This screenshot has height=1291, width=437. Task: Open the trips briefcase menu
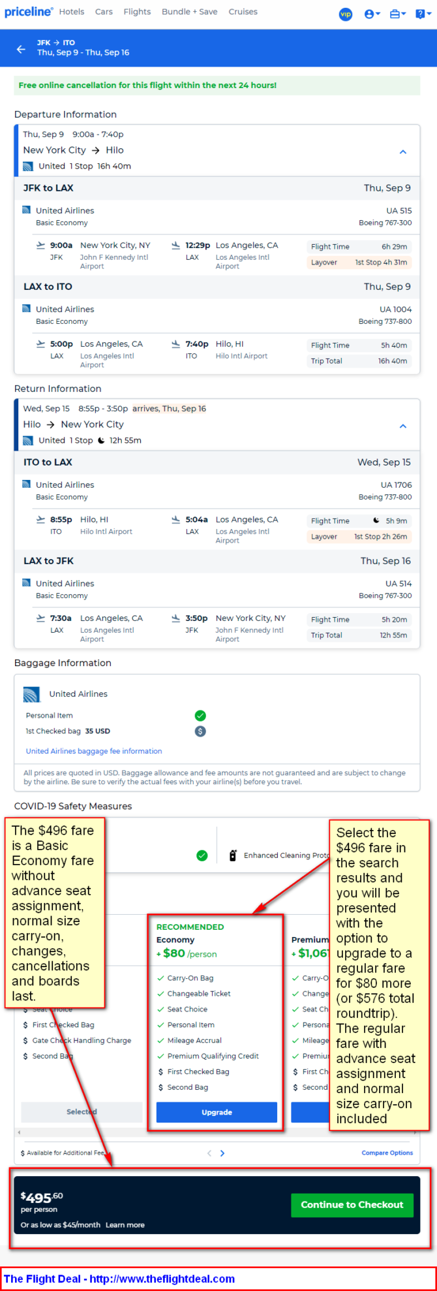397,14
